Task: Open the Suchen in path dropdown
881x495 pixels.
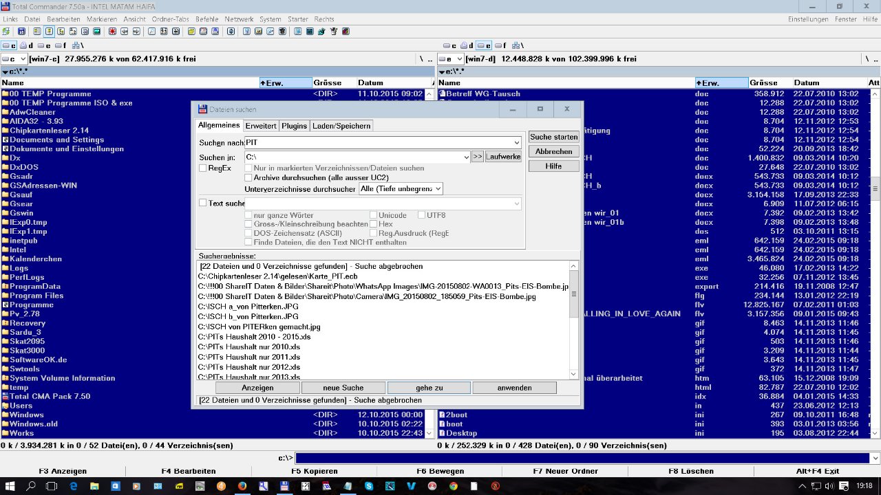Action: point(465,157)
